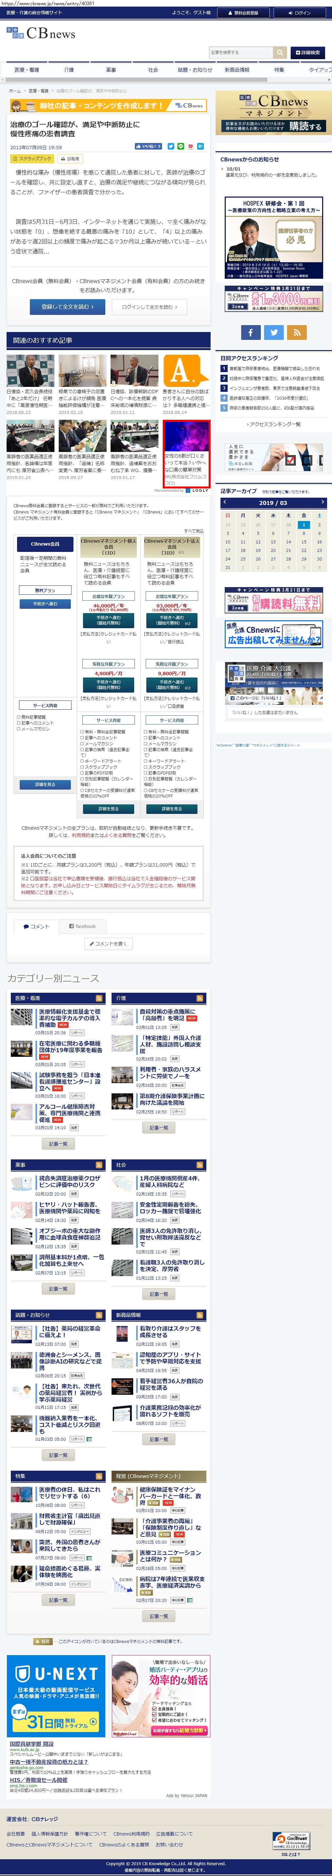Click RSS icon for 社会 category
Viewport: 332px width, 1876px height.
click(200, 1165)
